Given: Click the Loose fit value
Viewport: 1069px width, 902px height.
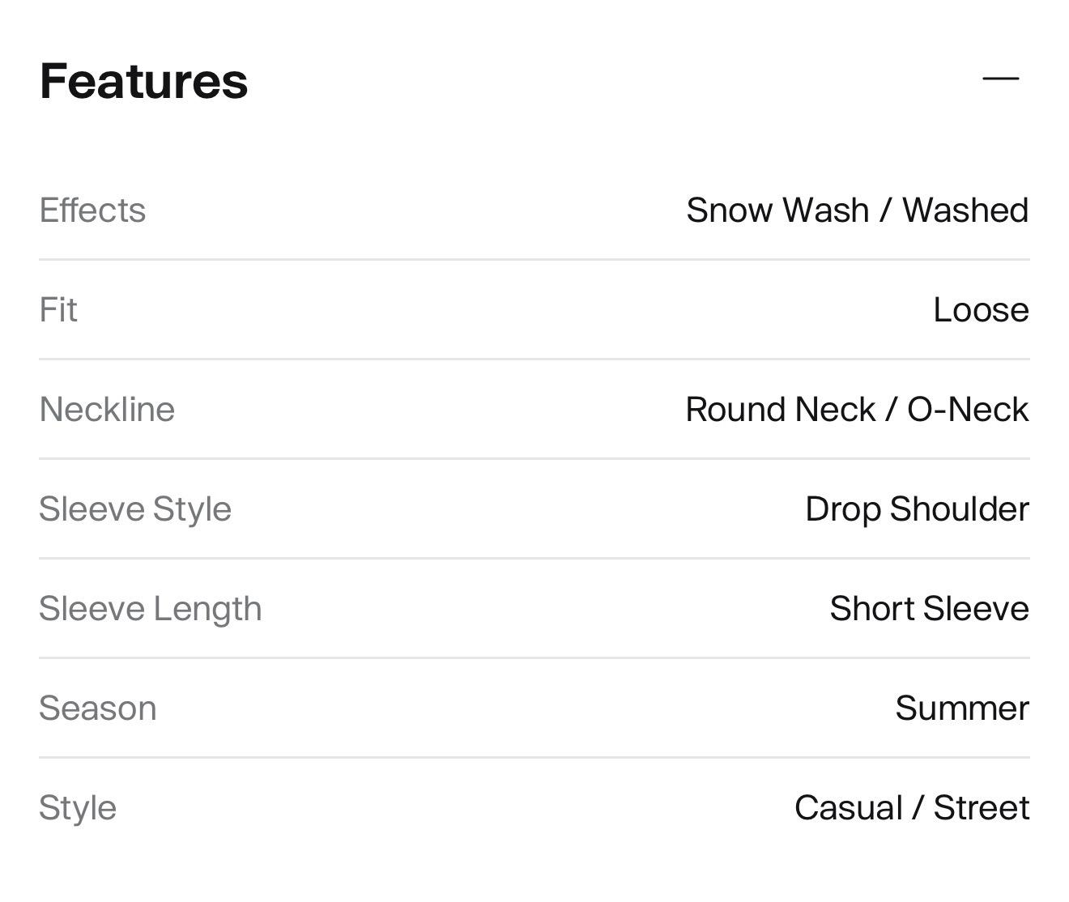Looking at the screenshot, I should [980, 310].
